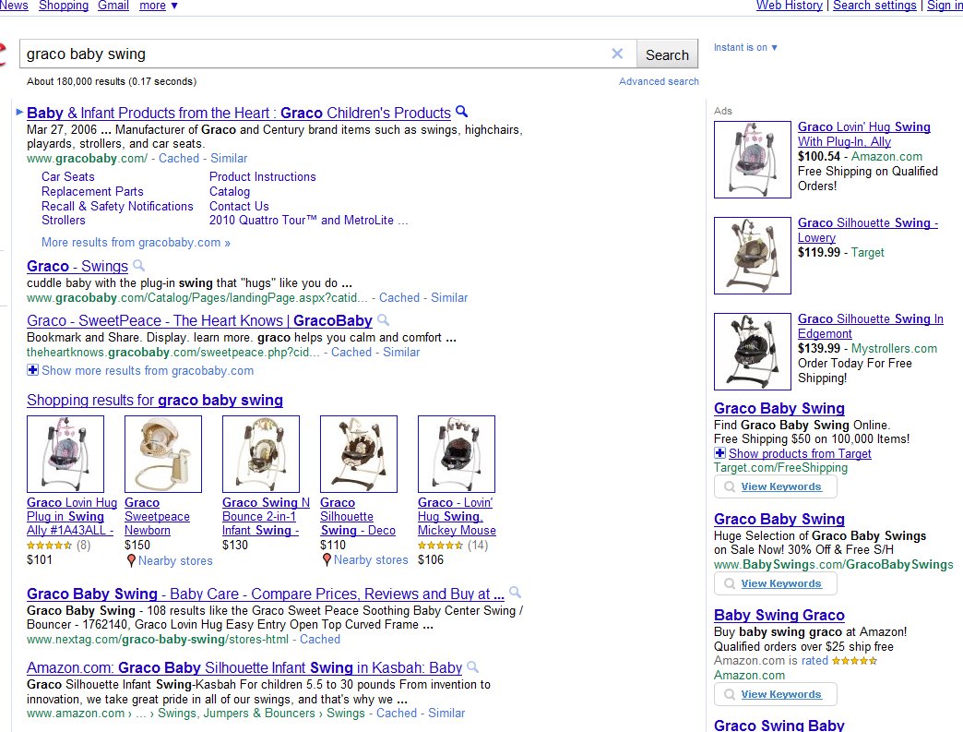
Task: Open Graco Silhouette Swing In Edgemont ad link
Action: coord(870,326)
